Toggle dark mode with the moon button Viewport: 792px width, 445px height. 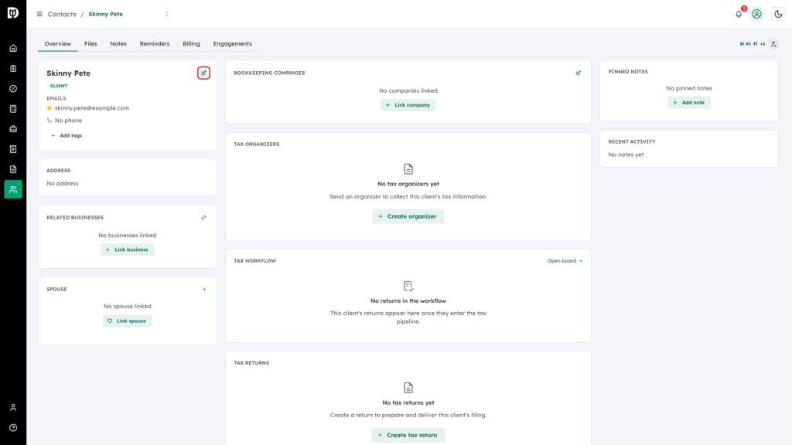click(778, 14)
